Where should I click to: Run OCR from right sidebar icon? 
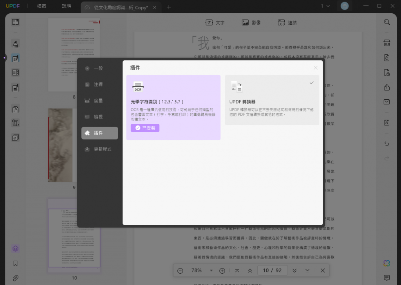click(x=387, y=43)
